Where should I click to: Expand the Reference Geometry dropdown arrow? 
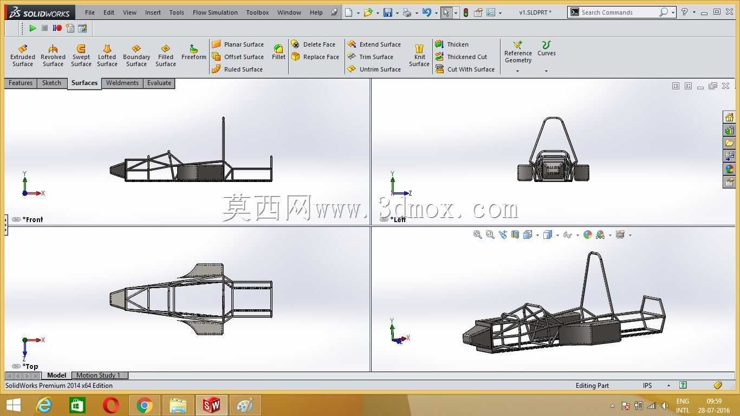tap(518, 71)
